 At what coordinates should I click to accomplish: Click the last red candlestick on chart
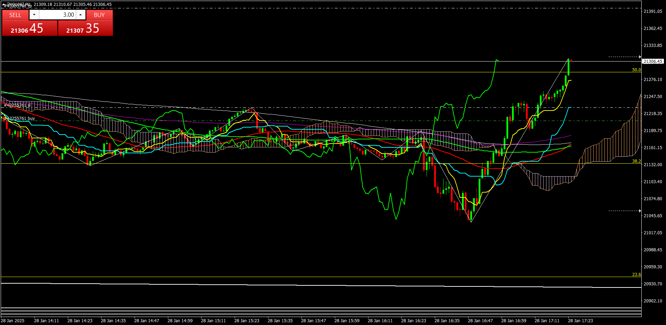click(571, 61)
